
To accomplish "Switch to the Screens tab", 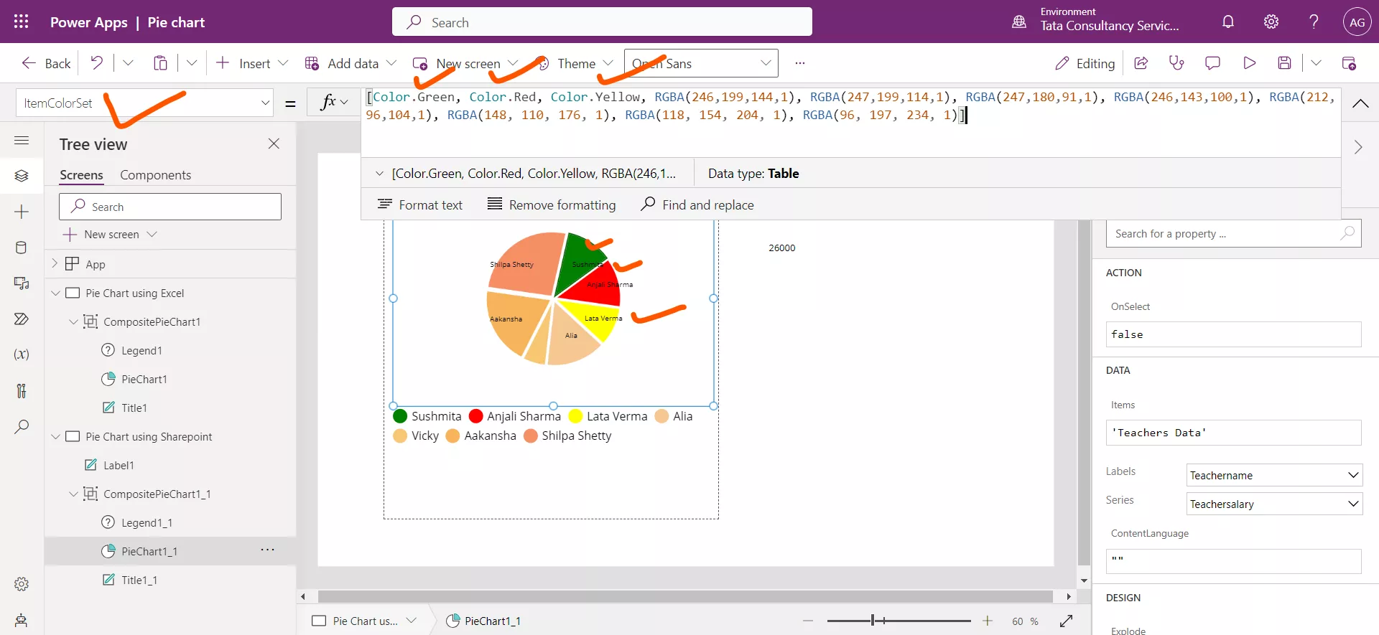I will (x=81, y=175).
